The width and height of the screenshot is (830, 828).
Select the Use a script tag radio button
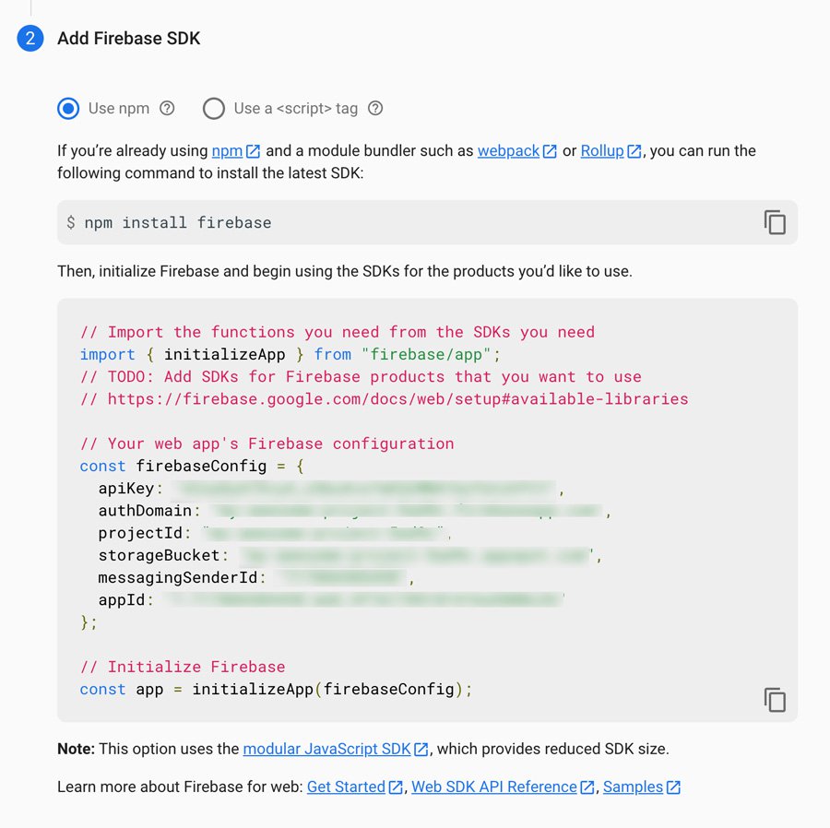click(213, 108)
